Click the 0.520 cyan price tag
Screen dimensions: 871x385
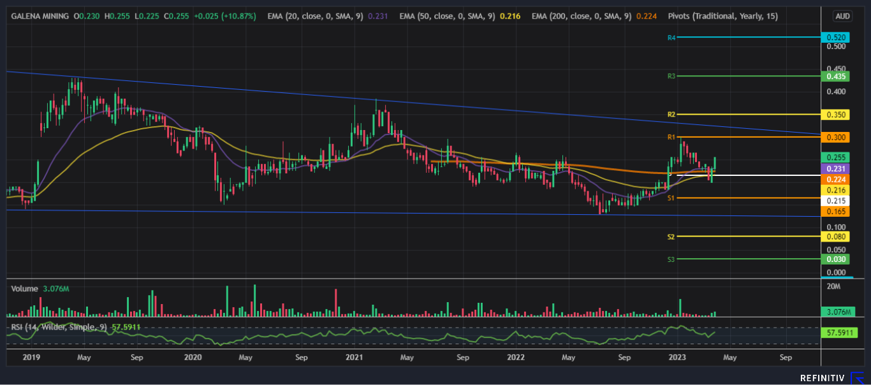coord(835,38)
